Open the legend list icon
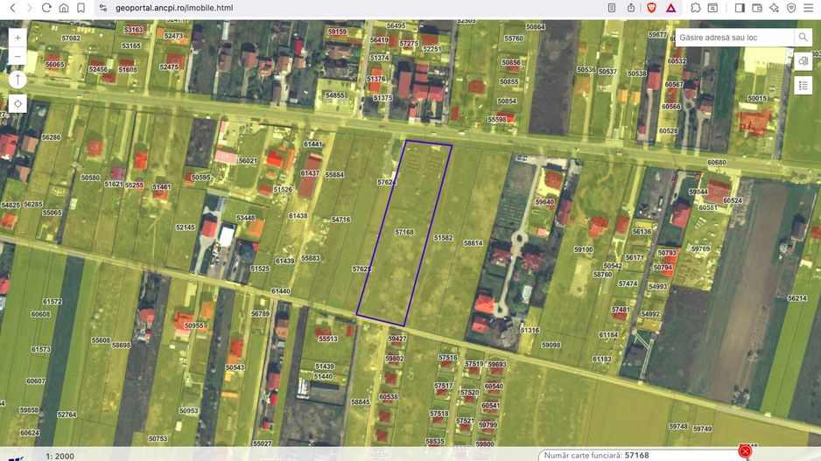 pyautogui.click(x=803, y=86)
